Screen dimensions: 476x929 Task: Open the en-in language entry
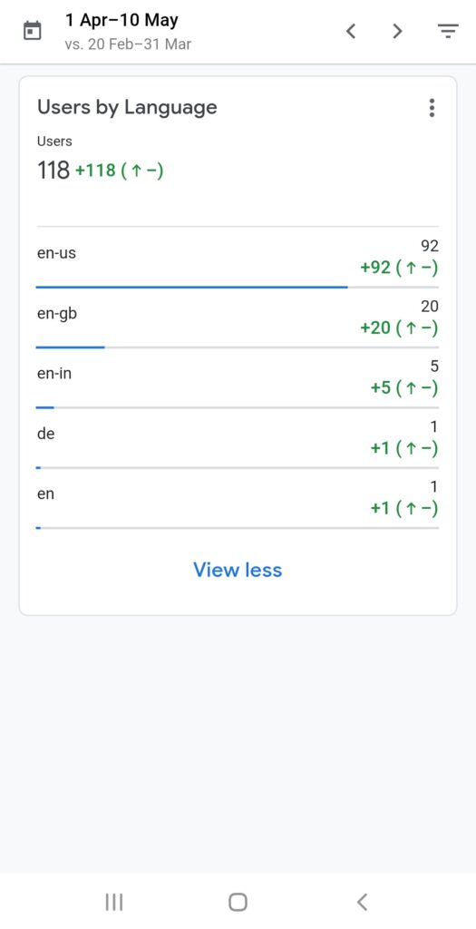(238, 380)
